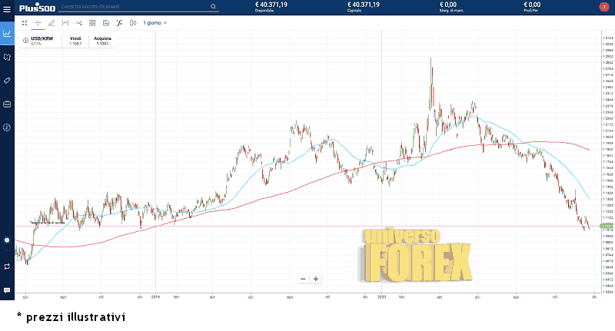Open the indicators function icon
Viewport: 615px width, 331px height.
[119, 23]
